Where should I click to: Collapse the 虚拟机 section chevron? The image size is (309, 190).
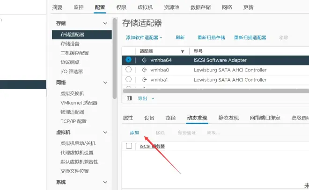point(105,133)
